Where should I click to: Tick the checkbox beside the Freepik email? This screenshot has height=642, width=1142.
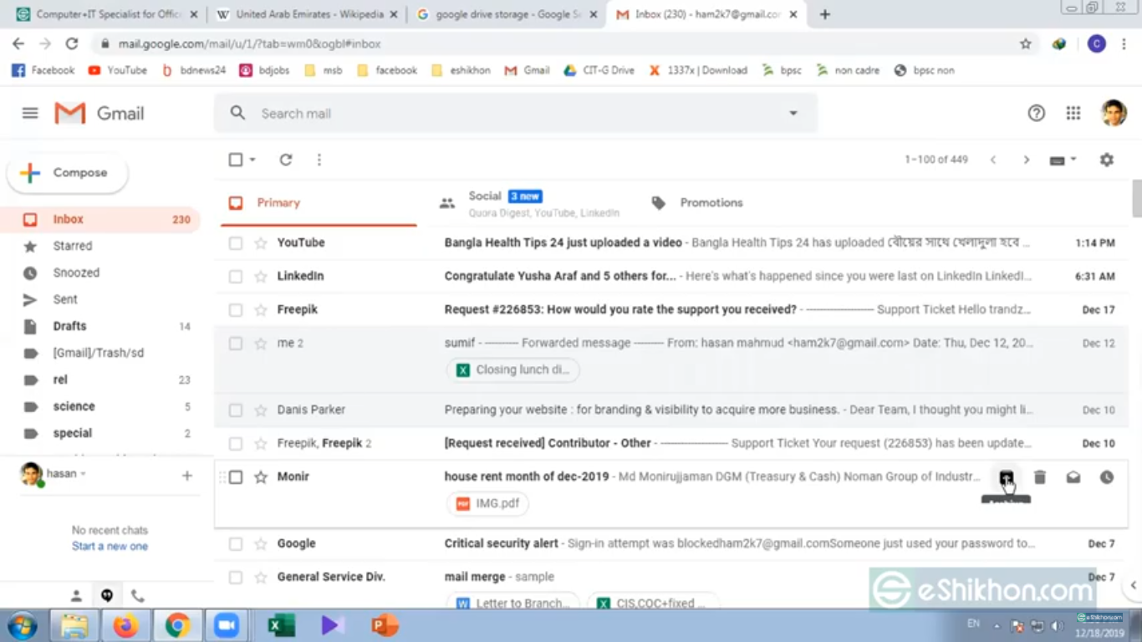(236, 310)
